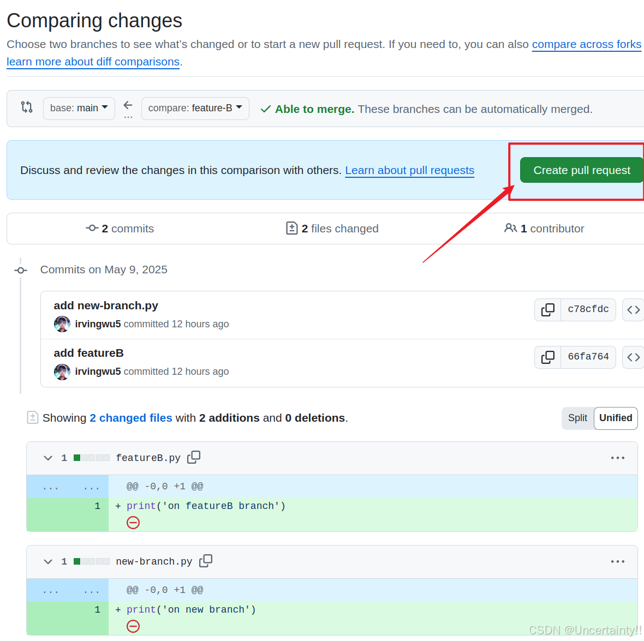This screenshot has height=641, width=644.
Task: Click the Create pull request button
Action: point(581,170)
